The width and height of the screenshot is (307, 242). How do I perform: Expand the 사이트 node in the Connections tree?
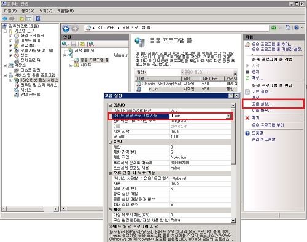tap(71, 65)
